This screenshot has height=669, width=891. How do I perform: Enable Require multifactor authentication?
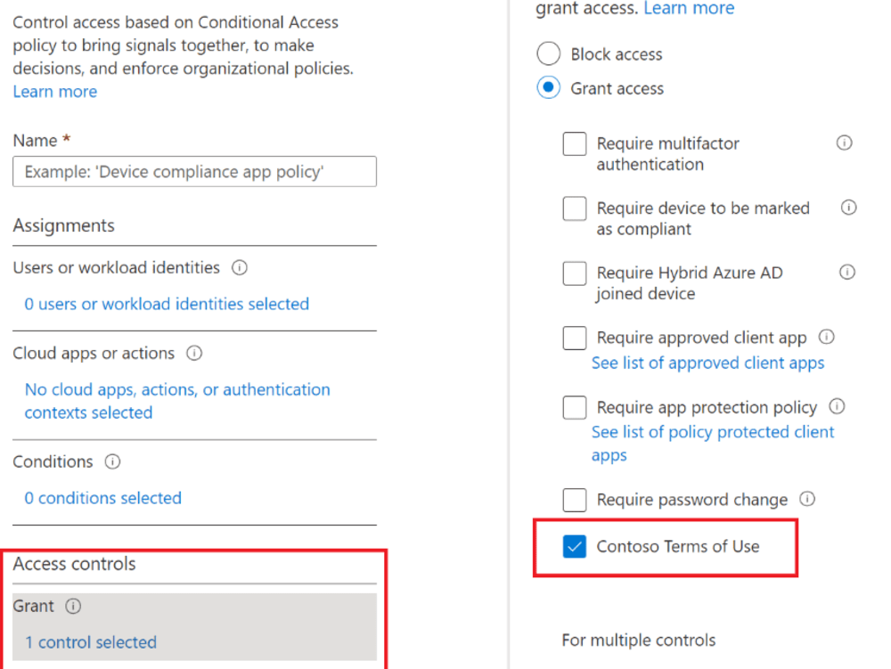click(575, 143)
